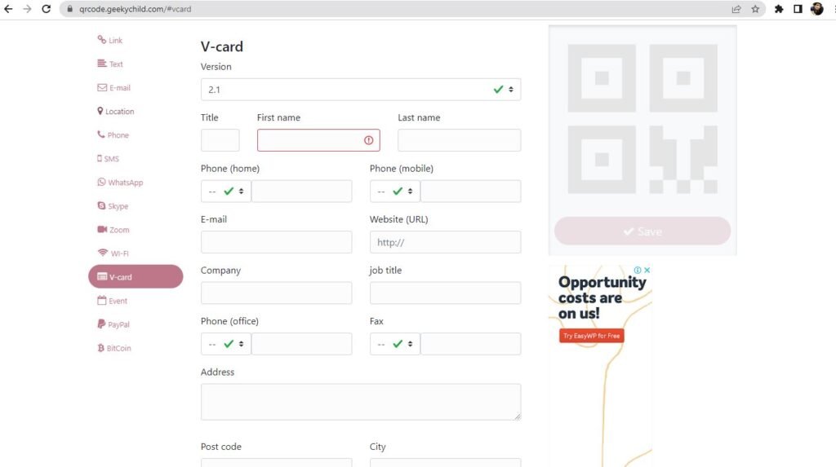Viewport: 836px width, 467px height.
Task: Click the Opportunity costs ad headline
Action: pyautogui.click(x=602, y=297)
